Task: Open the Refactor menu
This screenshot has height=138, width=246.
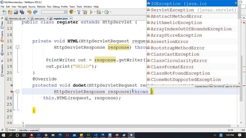Action: point(41,7)
